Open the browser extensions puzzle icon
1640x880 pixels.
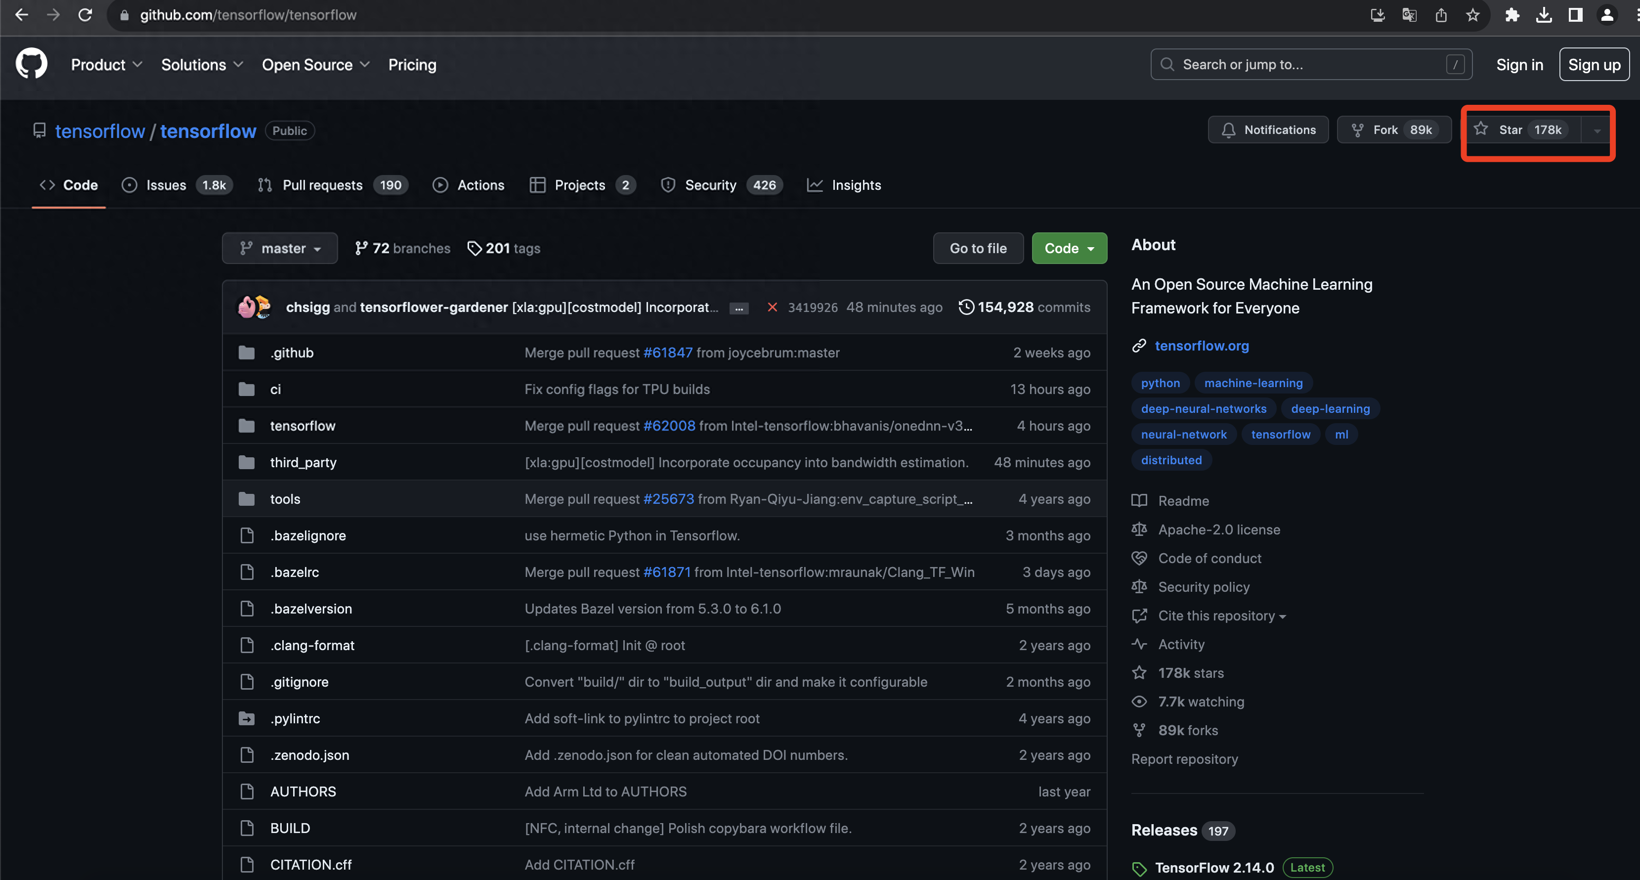[x=1512, y=15]
